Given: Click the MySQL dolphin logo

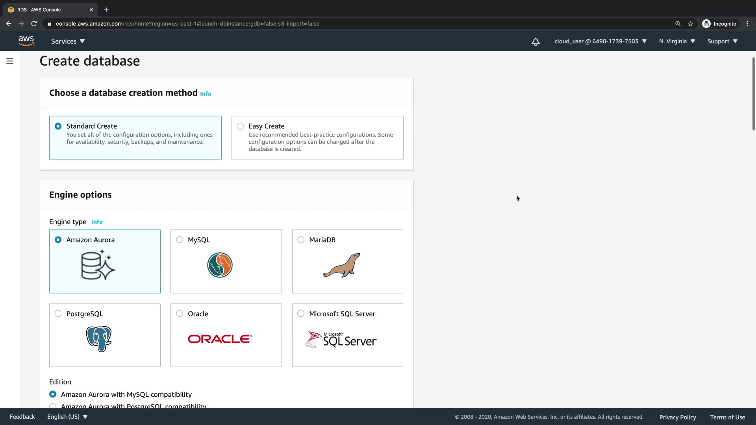Looking at the screenshot, I should [x=220, y=265].
